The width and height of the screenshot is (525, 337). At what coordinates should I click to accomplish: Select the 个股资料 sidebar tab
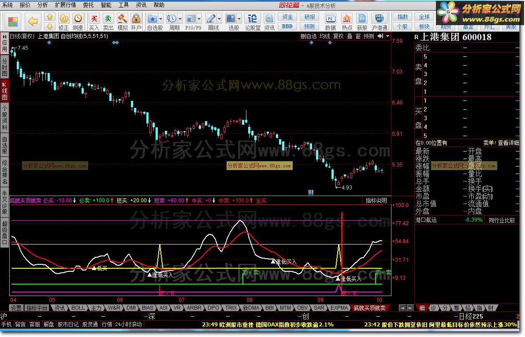[5, 118]
